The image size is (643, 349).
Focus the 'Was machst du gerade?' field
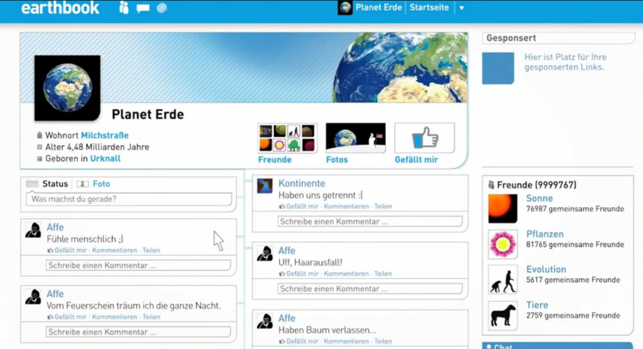(129, 199)
